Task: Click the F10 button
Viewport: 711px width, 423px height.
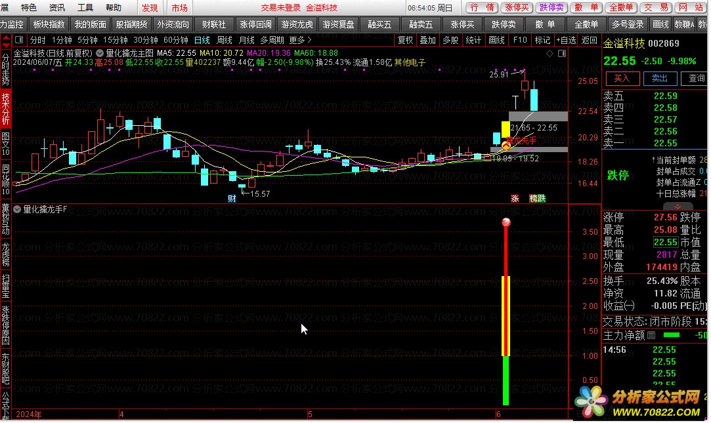Action: [x=520, y=40]
